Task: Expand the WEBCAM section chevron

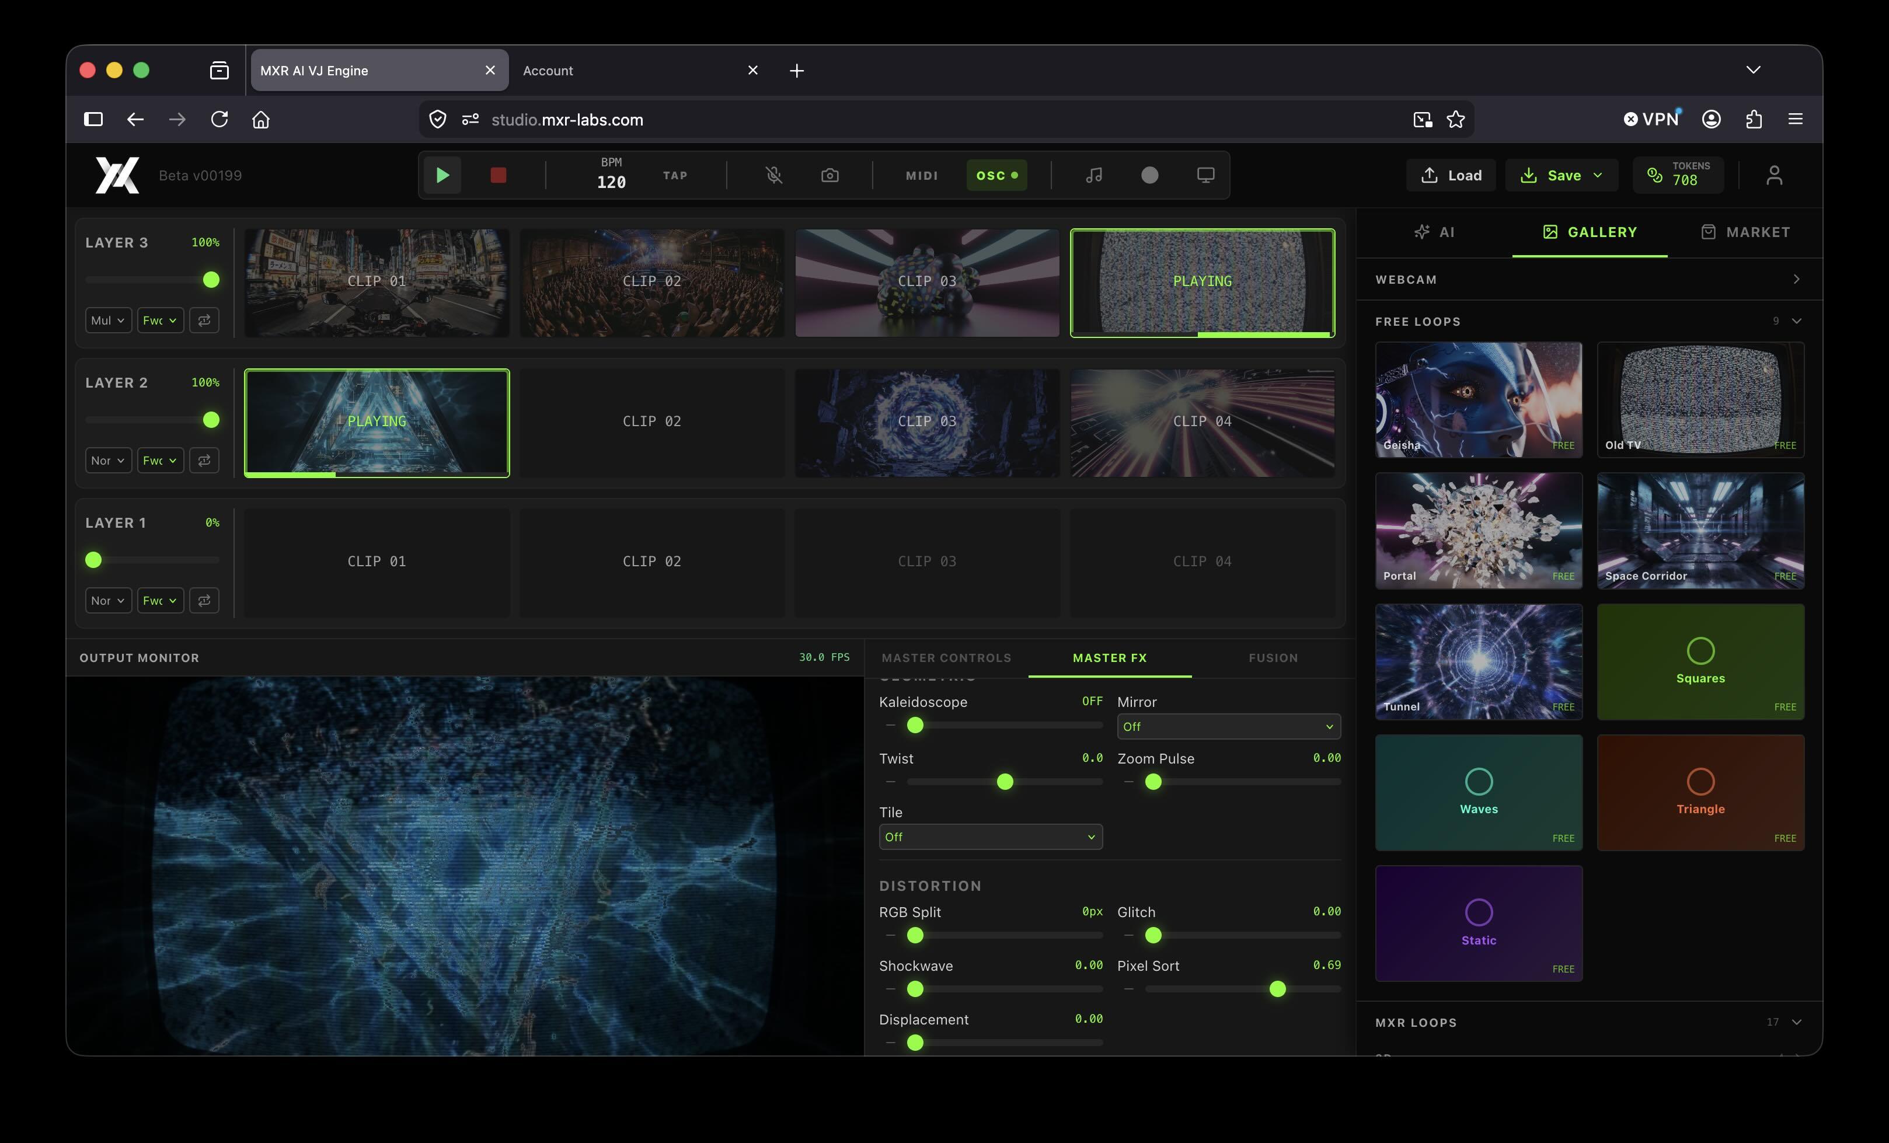Action: tap(1796, 280)
